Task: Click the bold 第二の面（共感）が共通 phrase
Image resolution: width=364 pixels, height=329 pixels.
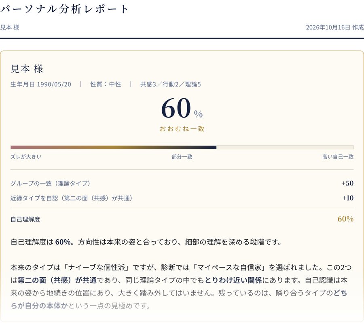Action: click(57, 280)
